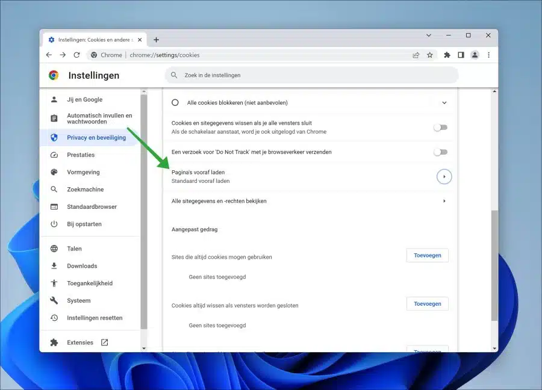This screenshot has width=542, height=390.
Task: Maximize the Chrome window
Action: pyautogui.click(x=469, y=36)
